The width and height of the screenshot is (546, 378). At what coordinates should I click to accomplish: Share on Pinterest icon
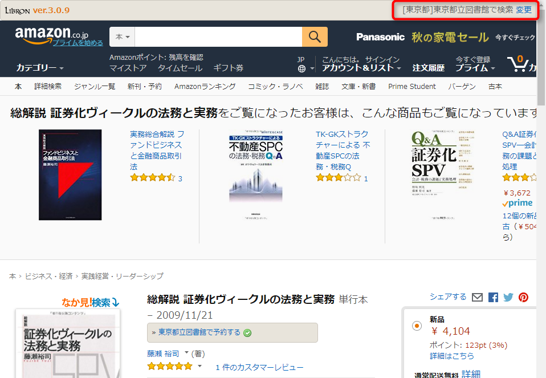[x=523, y=297]
